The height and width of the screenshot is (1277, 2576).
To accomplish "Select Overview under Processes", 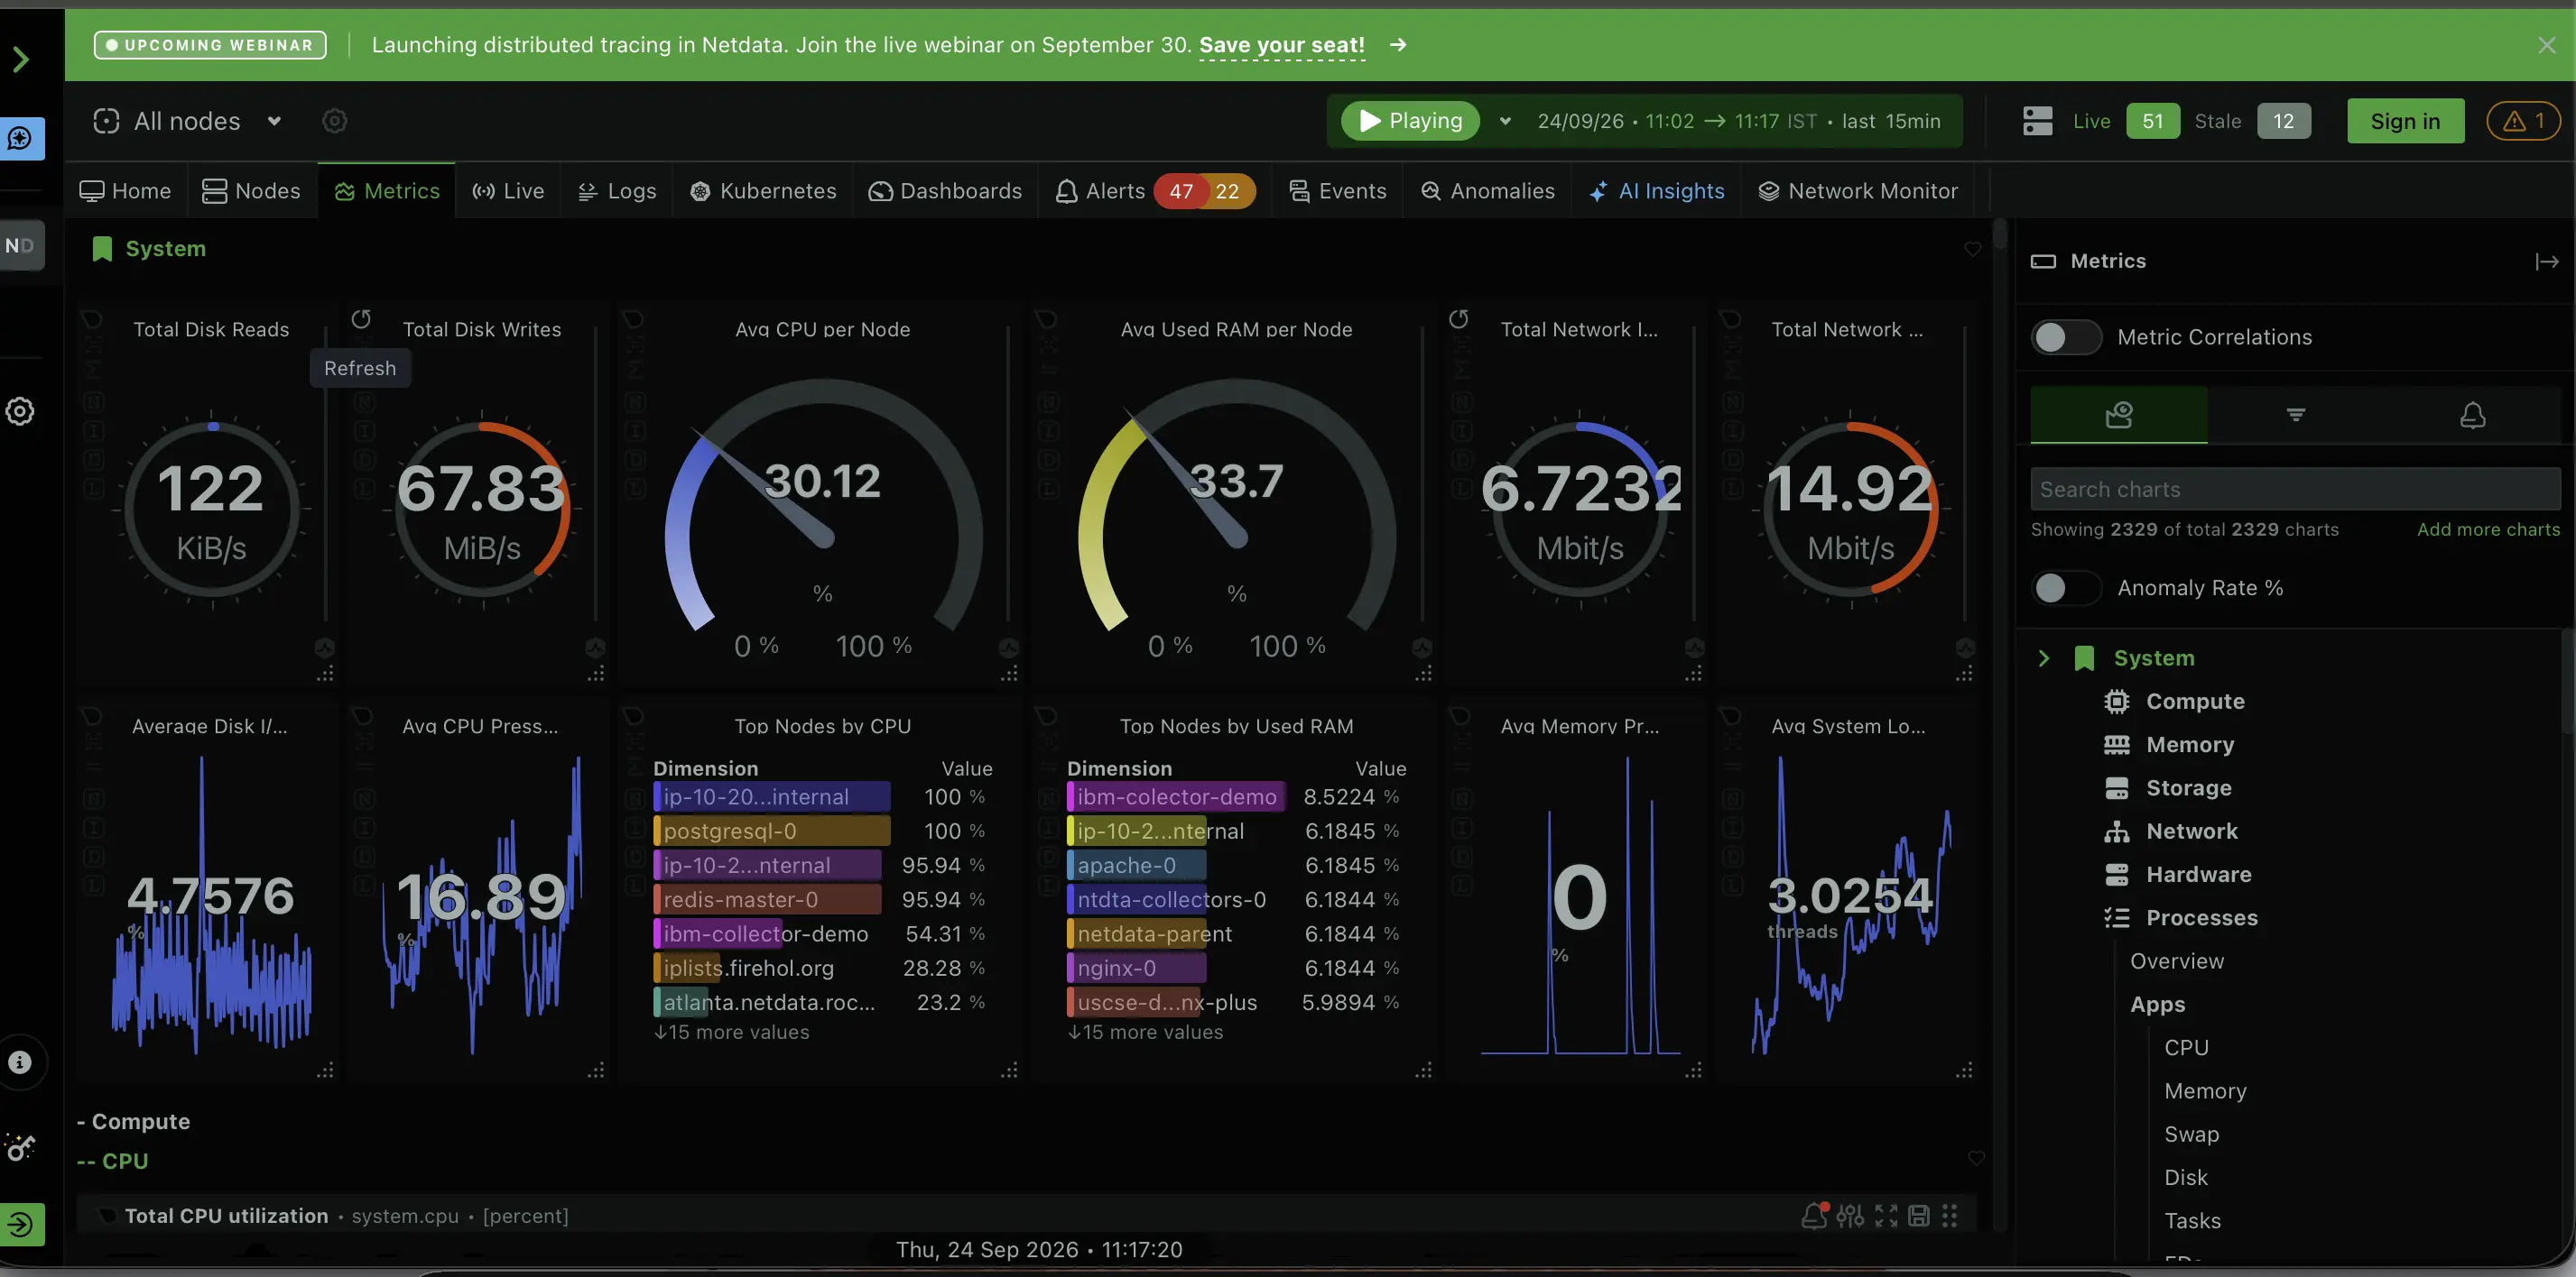I will point(2176,961).
